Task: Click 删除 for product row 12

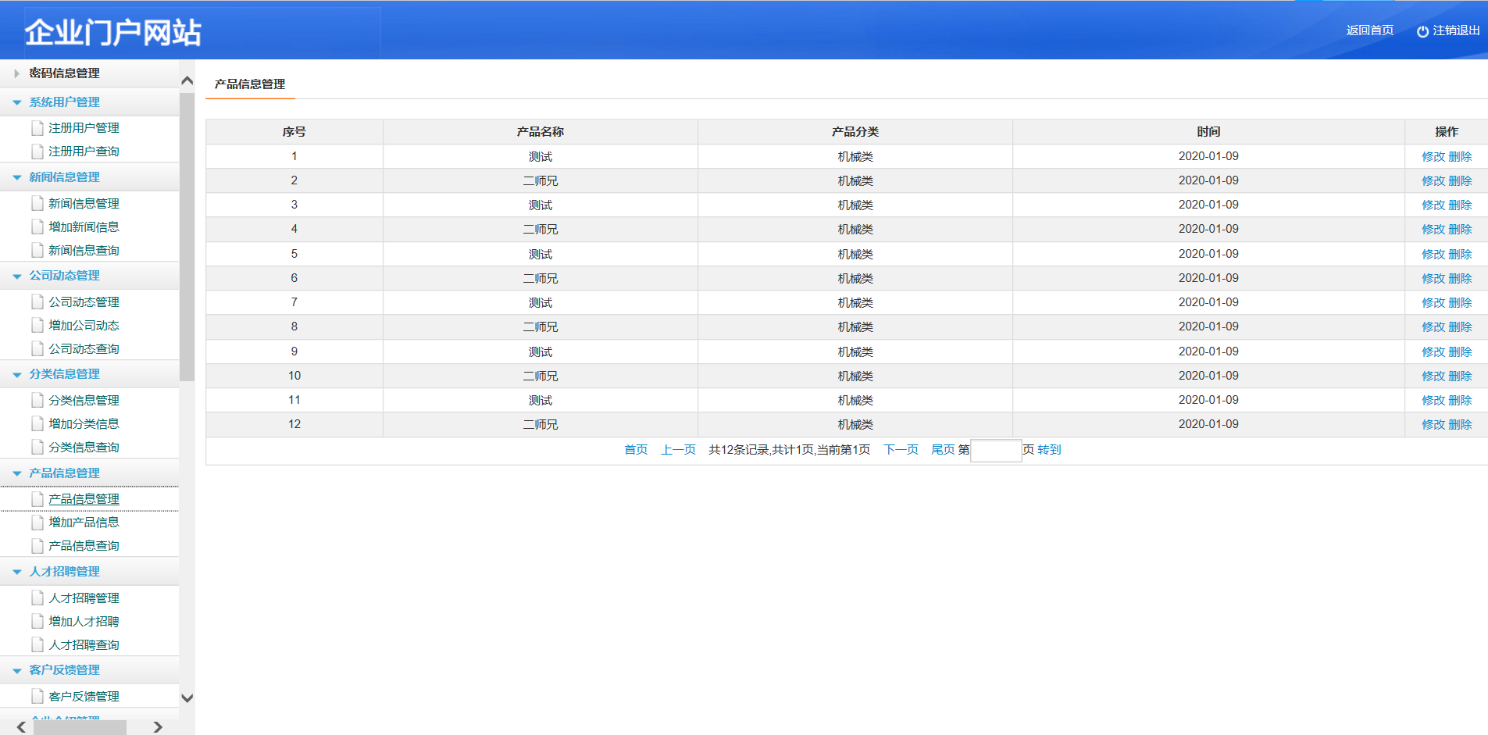Action: (x=1460, y=424)
